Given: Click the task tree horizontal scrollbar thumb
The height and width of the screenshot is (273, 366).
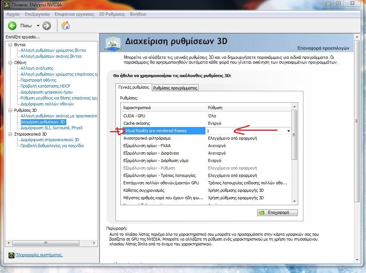Looking at the screenshot, I should click(46, 243).
